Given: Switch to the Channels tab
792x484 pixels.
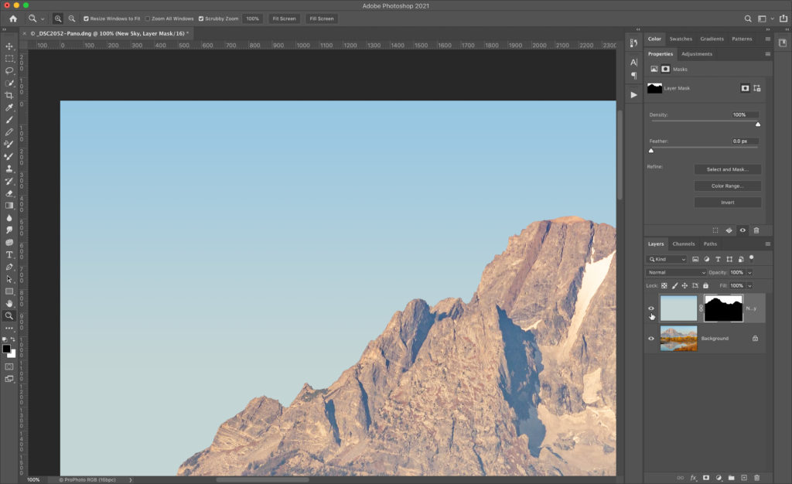Looking at the screenshot, I should coord(683,244).
